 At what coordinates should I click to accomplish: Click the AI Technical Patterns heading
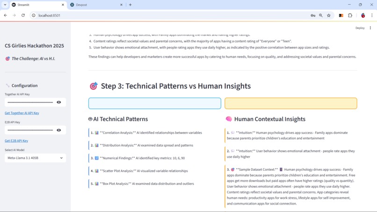(121, 119)
